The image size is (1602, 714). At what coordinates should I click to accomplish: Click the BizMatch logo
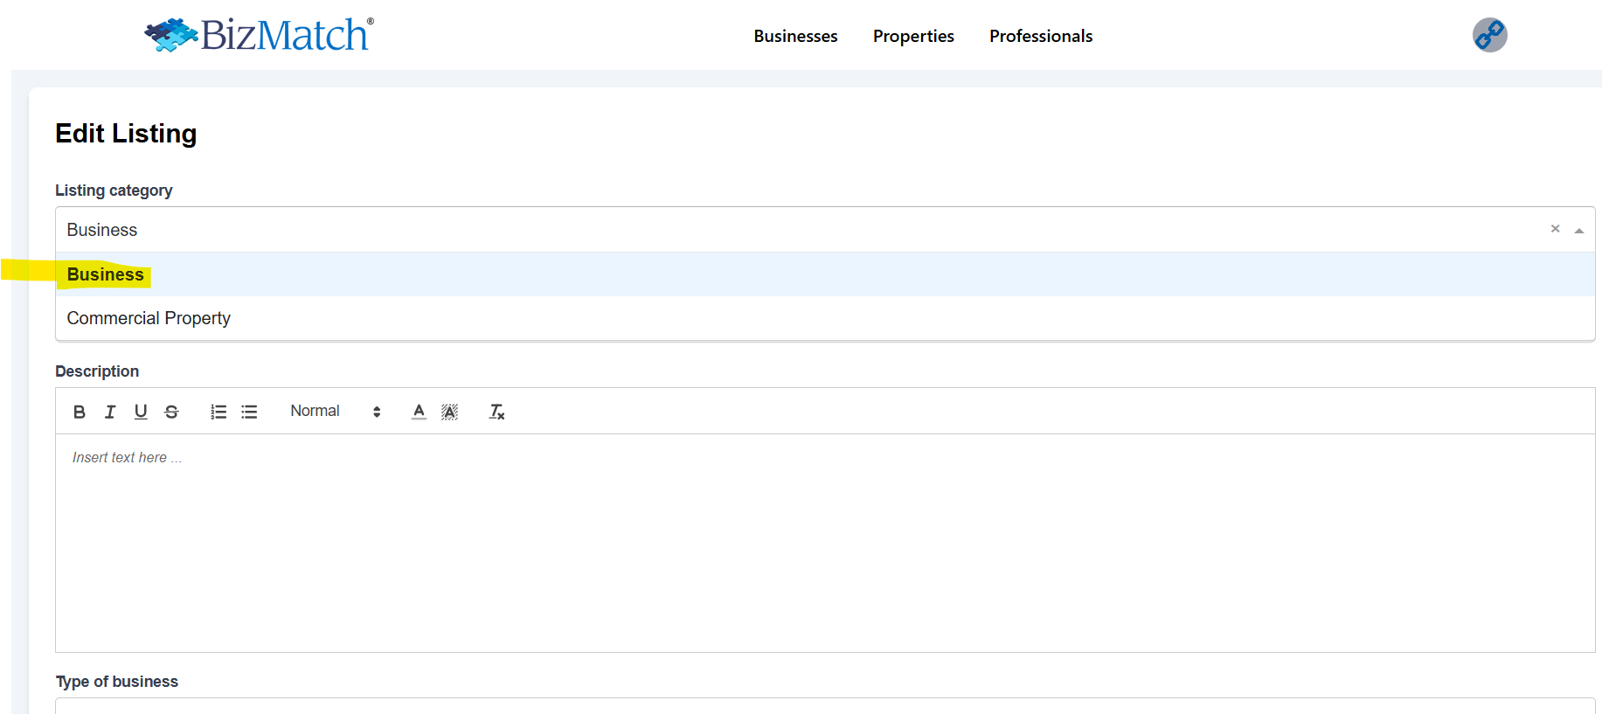(x=260, y=35)
